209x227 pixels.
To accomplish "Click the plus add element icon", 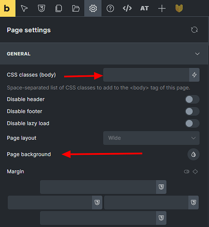I will click(x=162, y=8).
